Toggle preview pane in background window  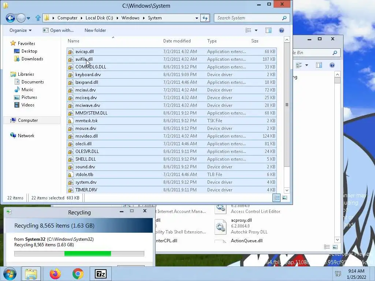pyautogui.click(x=319, y=65)
